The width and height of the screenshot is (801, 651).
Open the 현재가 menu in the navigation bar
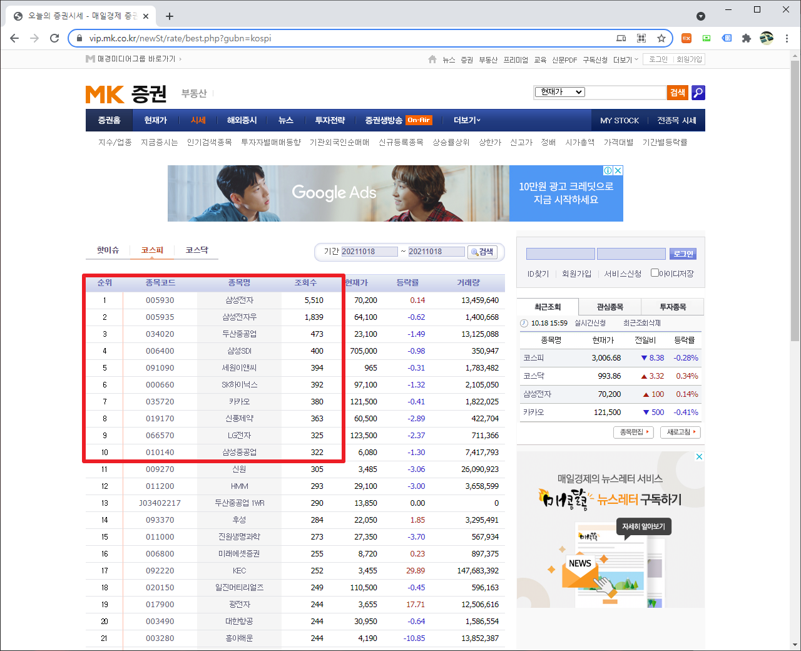pyautogui.click(x=155, y=120)
